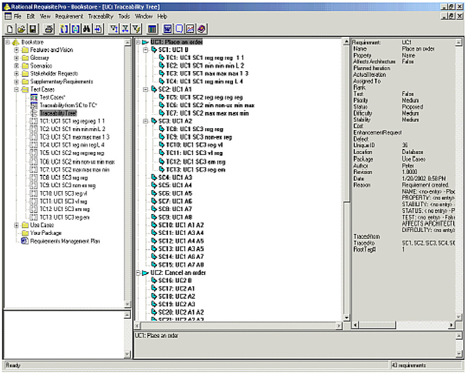Click the Open project folder icon
The height and width of the screenshot is (374, 466).
click(x=21, y=29)
